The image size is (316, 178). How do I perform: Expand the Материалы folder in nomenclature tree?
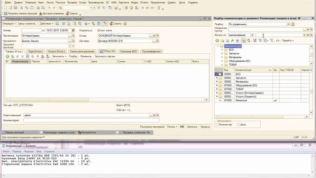(222, 57)
